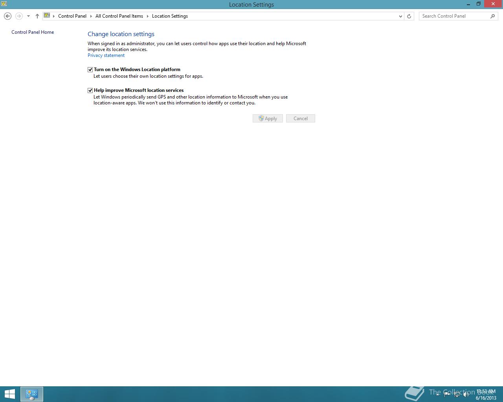Close the Location Settings window

(x=493, y=4)
